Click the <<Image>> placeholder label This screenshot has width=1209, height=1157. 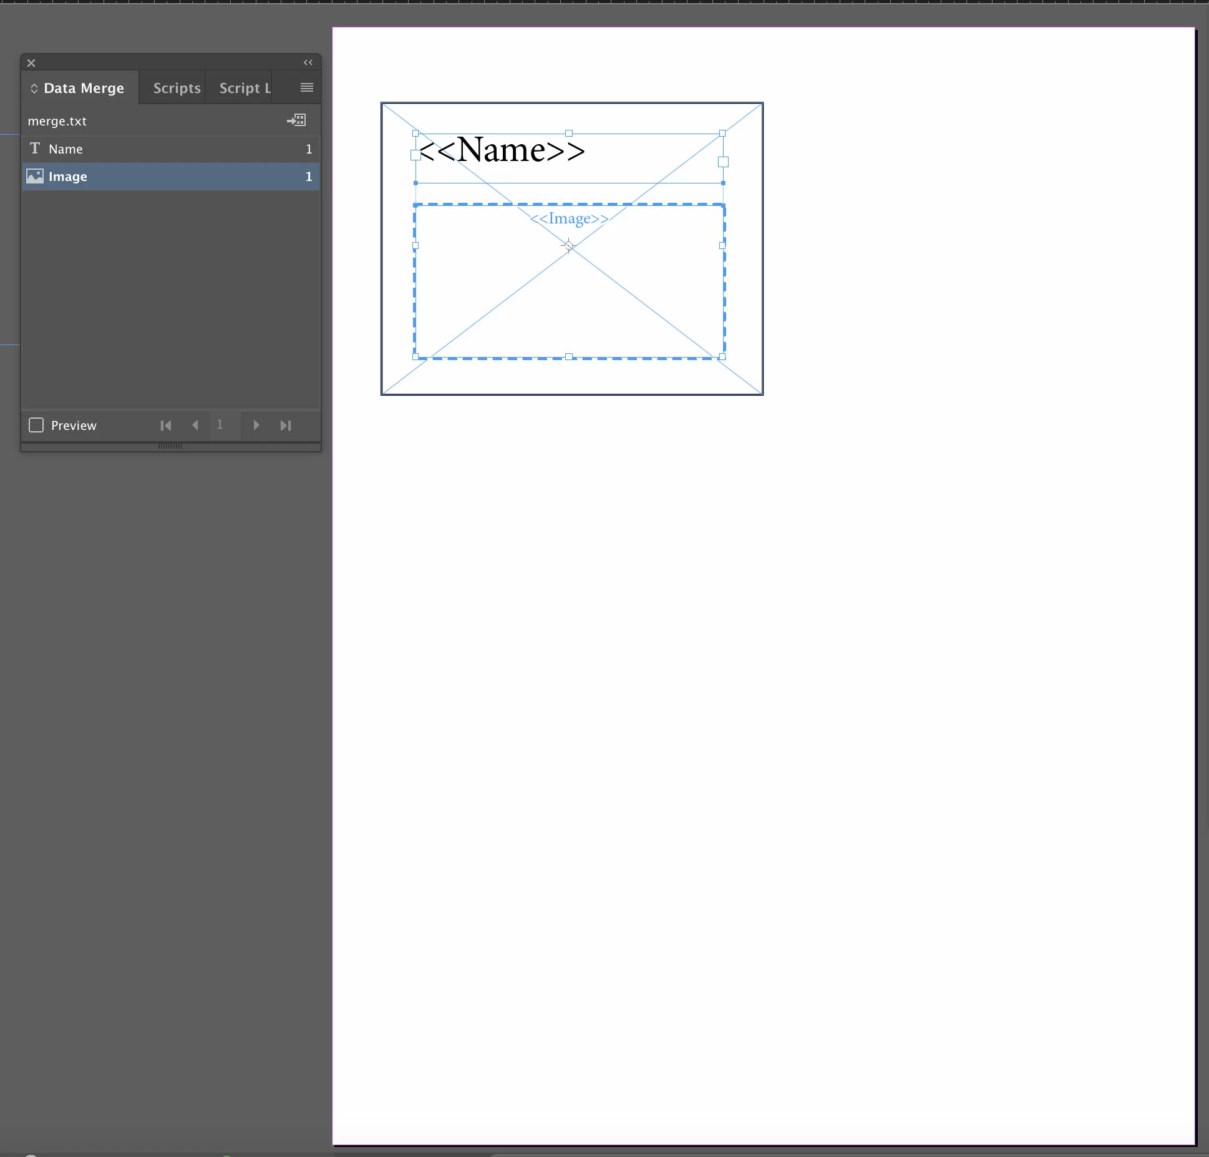[x=569, y=218]
